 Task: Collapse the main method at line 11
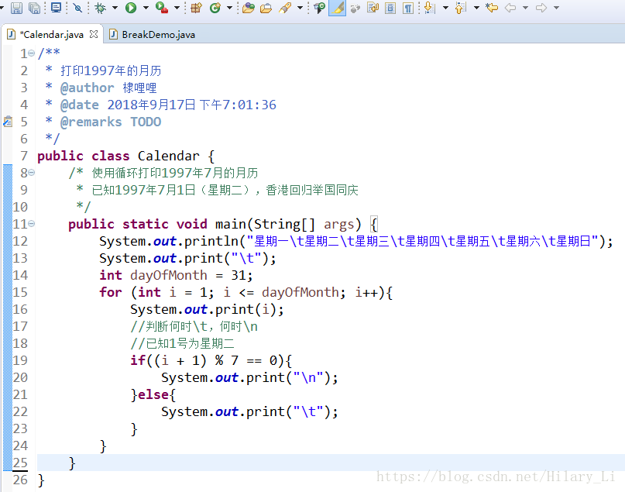click(32, 224)
